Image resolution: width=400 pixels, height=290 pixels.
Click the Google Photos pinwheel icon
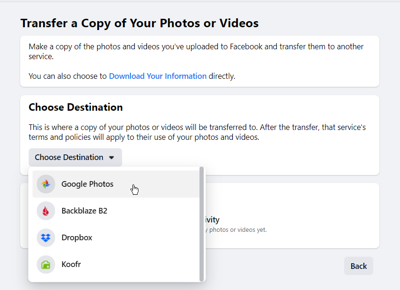[46, 184]
